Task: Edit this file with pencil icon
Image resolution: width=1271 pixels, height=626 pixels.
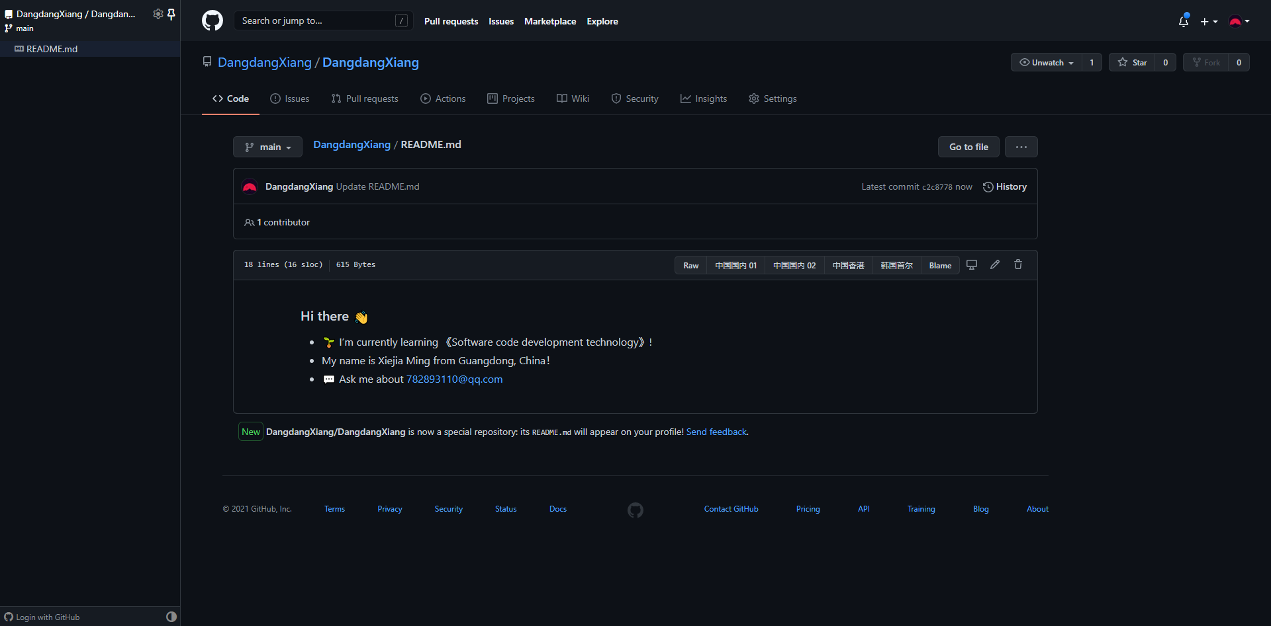Action: [995, 264]
